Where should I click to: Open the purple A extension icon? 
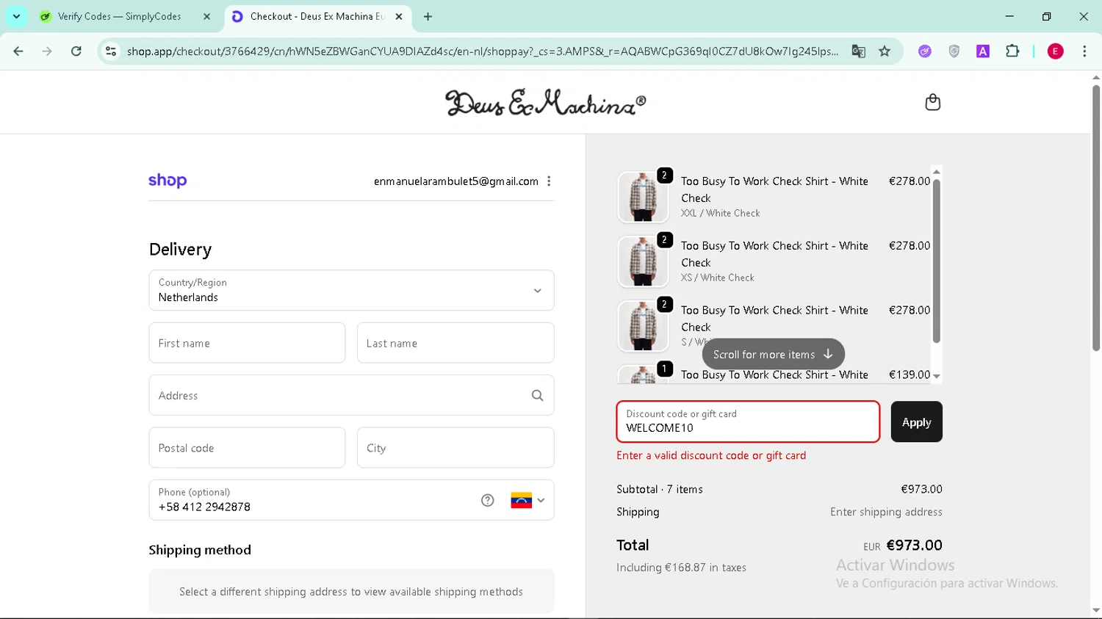pos(983,51)
